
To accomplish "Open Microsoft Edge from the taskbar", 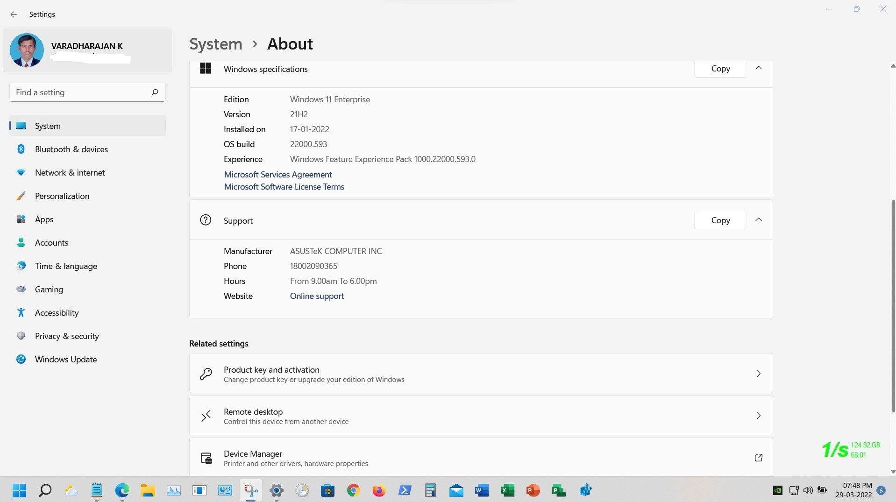I will click(x=122, y=490).
